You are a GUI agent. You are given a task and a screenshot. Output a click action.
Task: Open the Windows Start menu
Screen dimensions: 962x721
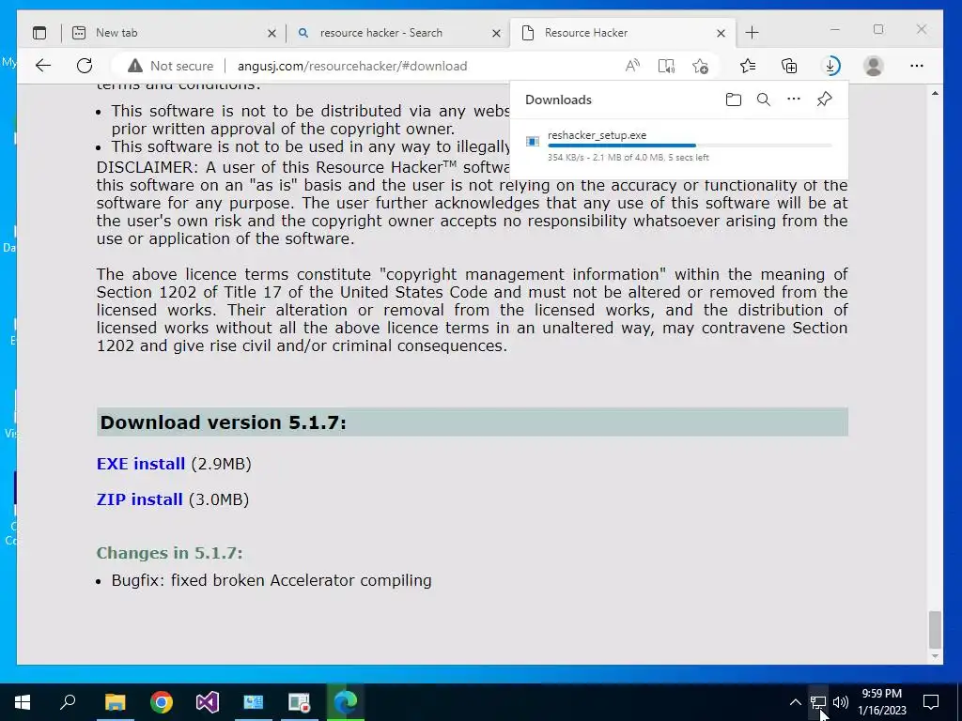[x=23, y=702]
